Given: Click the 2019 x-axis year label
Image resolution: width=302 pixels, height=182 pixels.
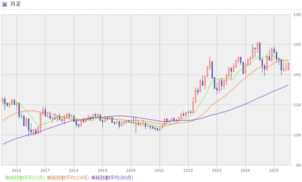Looking at the screenshot, I should (102, 170).
